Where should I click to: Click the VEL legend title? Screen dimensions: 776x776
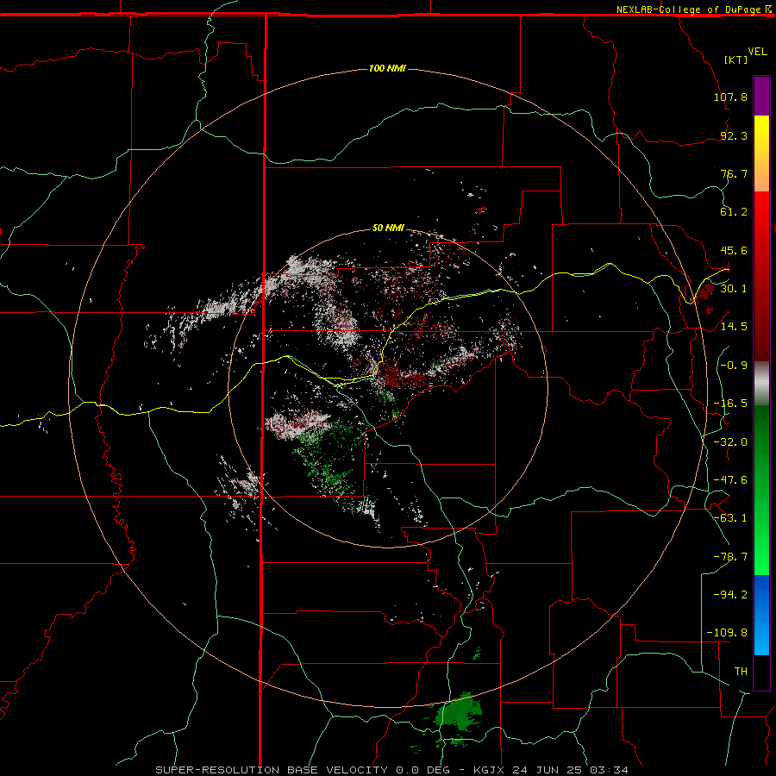757,52
